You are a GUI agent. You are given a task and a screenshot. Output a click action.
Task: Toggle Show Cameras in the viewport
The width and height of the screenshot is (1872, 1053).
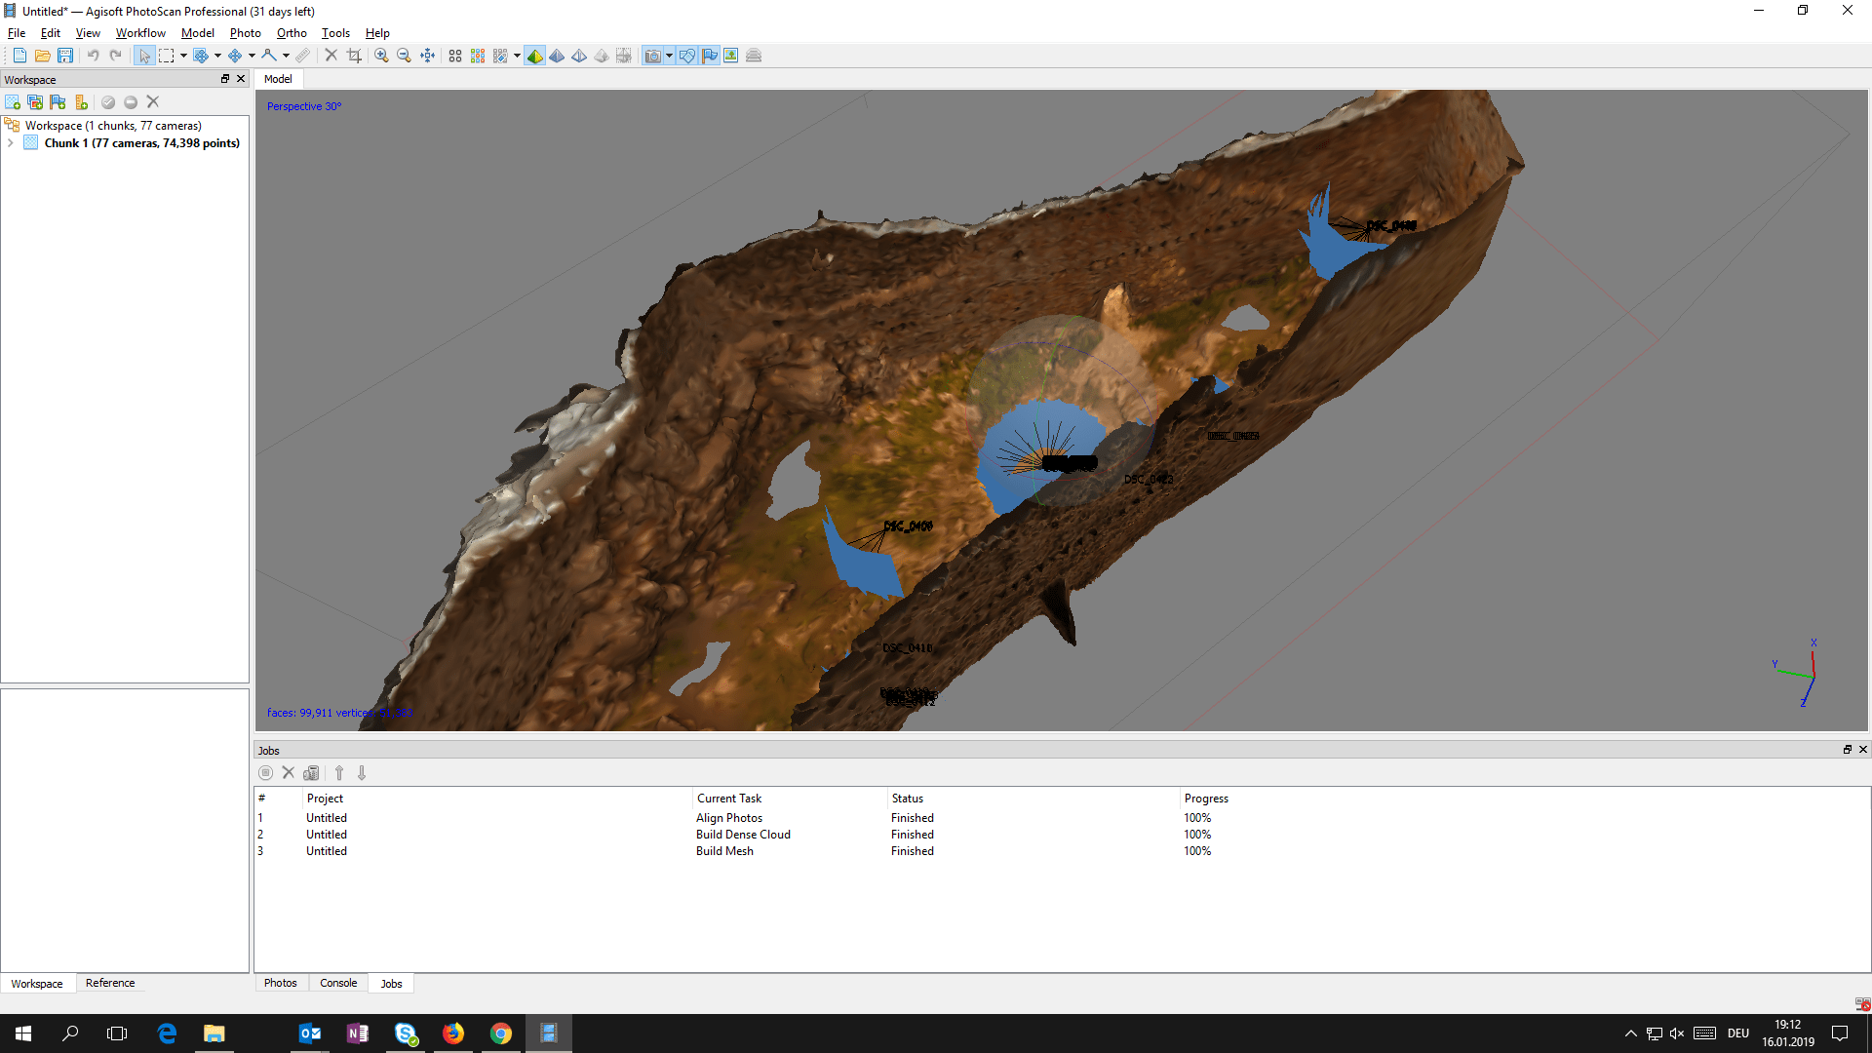(x=652, y=56)
